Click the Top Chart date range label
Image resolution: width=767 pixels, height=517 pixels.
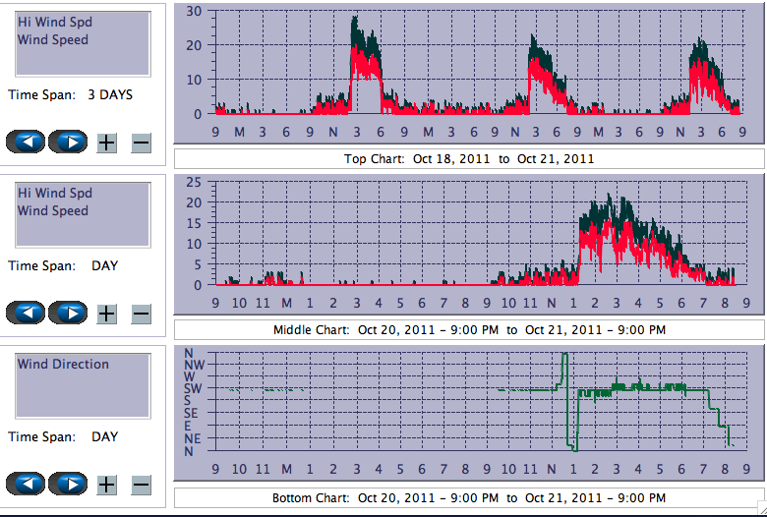468,158
